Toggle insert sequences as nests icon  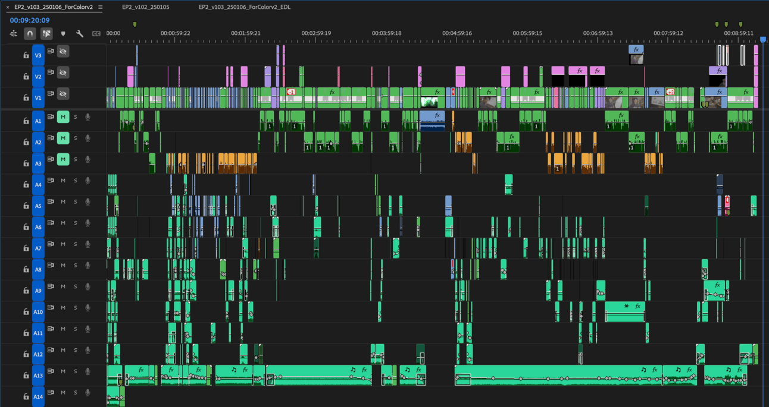[14, 34]
